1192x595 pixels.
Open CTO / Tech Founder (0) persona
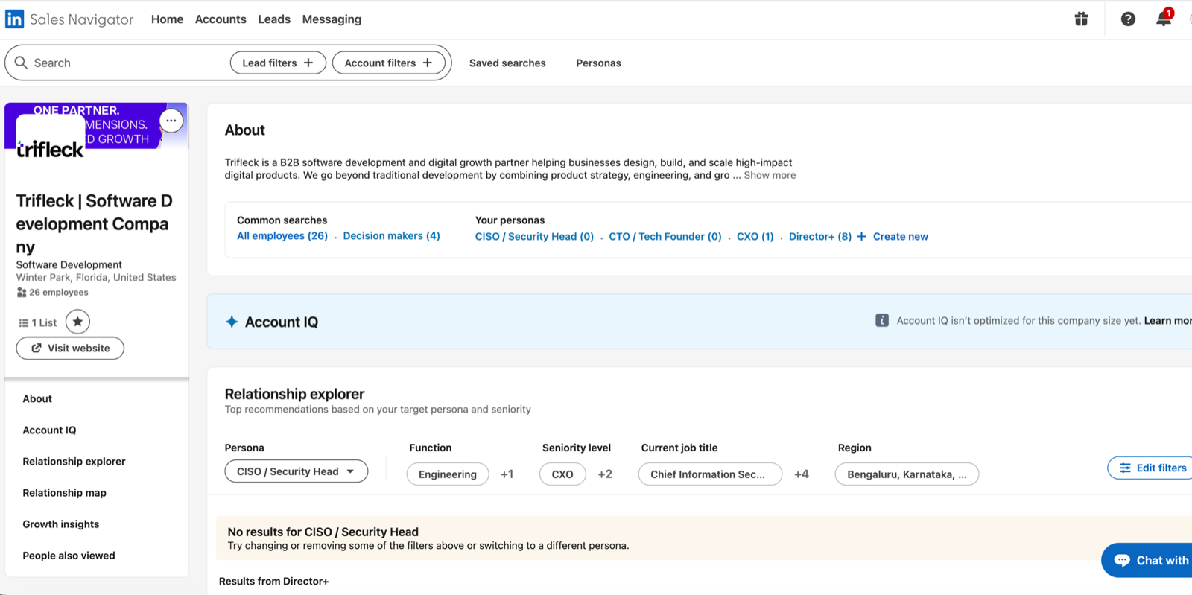point(665,236)
